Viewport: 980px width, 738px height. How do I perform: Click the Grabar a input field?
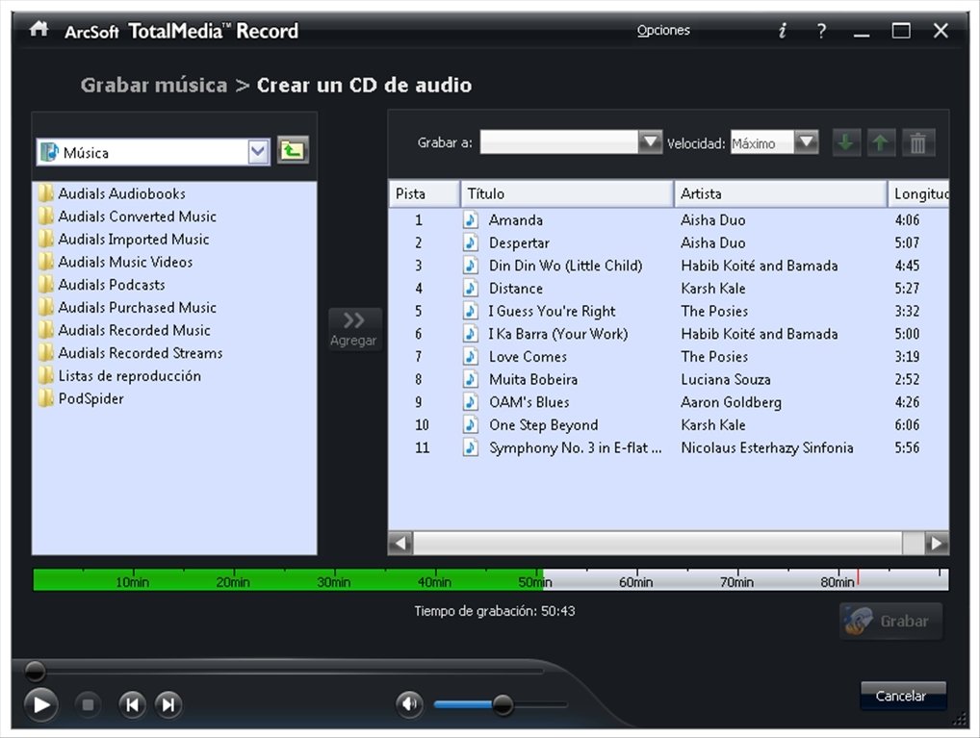[558, 142]
